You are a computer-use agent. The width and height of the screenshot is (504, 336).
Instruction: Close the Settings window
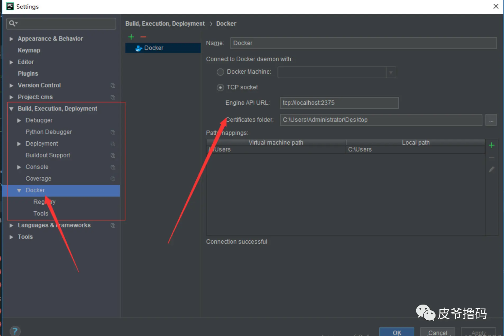(x=496, y=6)
